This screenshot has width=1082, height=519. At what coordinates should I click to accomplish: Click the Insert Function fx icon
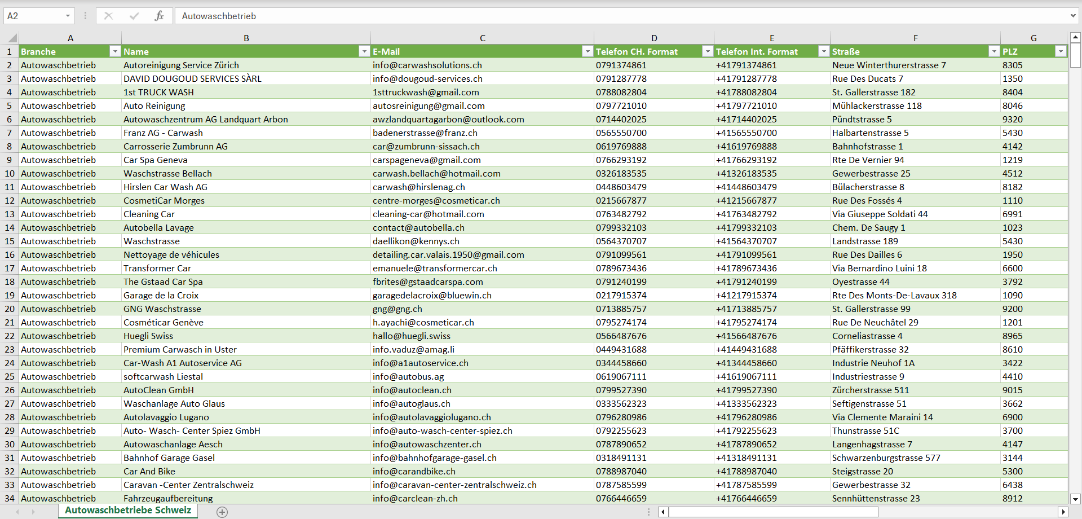tap(159, 16)
